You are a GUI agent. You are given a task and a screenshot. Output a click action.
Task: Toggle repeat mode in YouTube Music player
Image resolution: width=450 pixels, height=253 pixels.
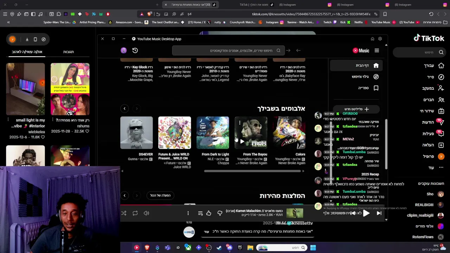[135, 213]
